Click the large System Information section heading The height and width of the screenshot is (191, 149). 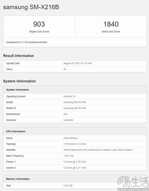pyautogui.click(x=19, y=81)
